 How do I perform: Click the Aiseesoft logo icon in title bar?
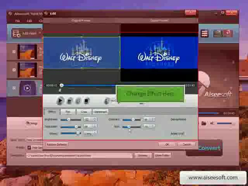(x=10, y=14)
